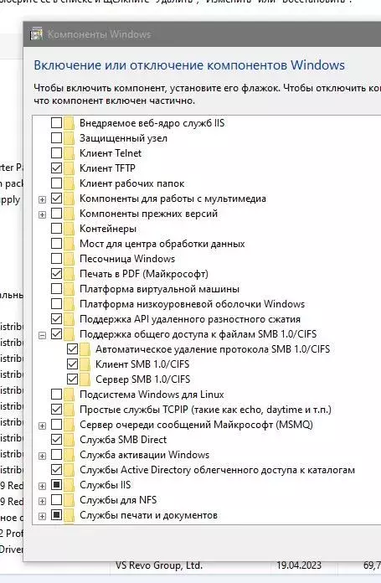Click folder icon beside Службы IIS

pyautogui.click(x=70, y=485)
